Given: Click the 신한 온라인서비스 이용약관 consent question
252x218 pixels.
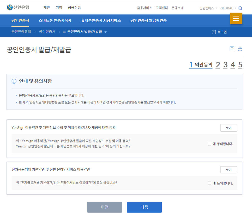Looking at the screenshot, I should [x=66, y=183].
